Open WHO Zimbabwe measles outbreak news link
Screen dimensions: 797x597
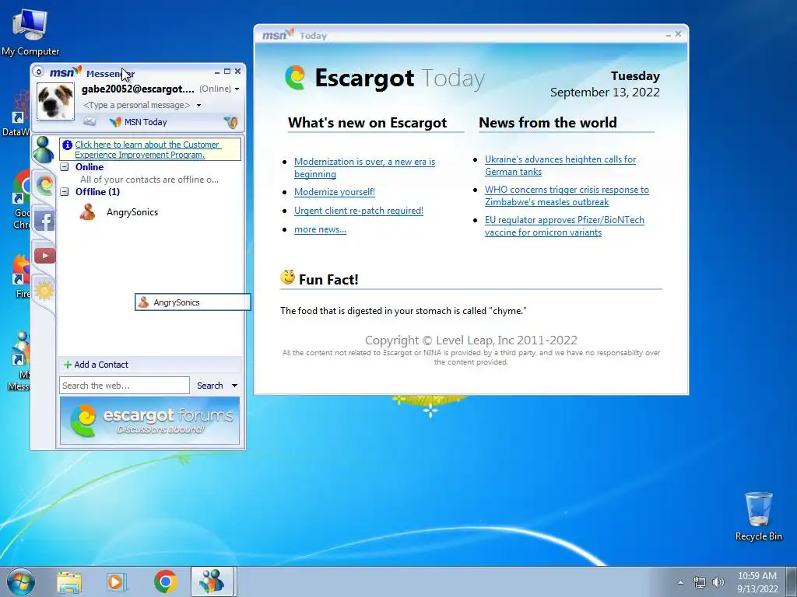click(567, 195)
